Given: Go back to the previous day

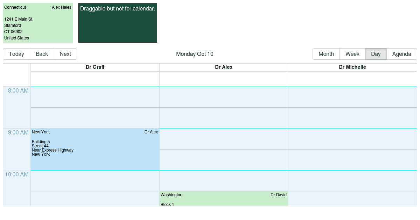Looking at the screenshot, I should tap(42, 54).
